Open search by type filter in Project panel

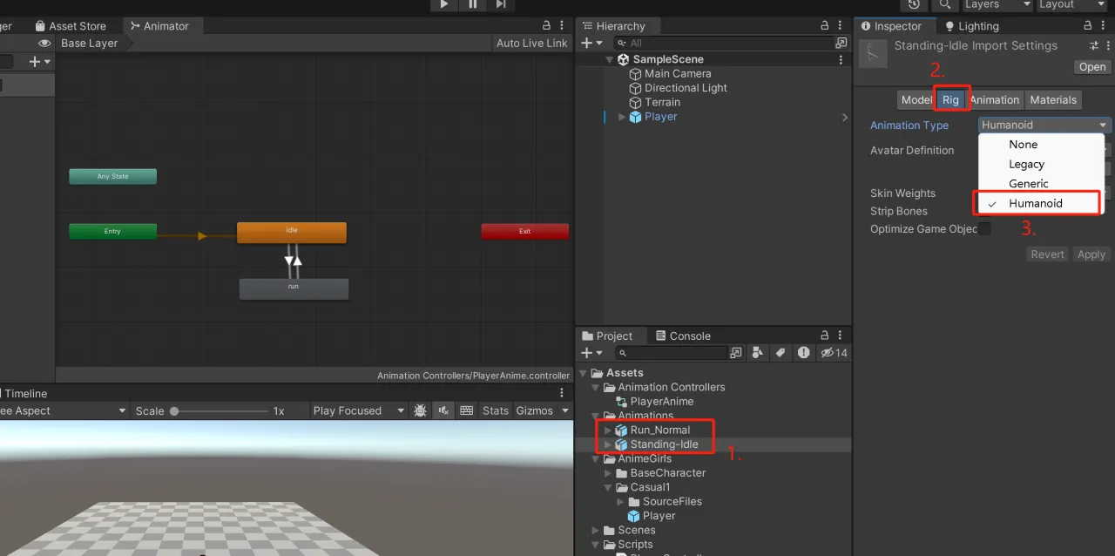[758, 352]
